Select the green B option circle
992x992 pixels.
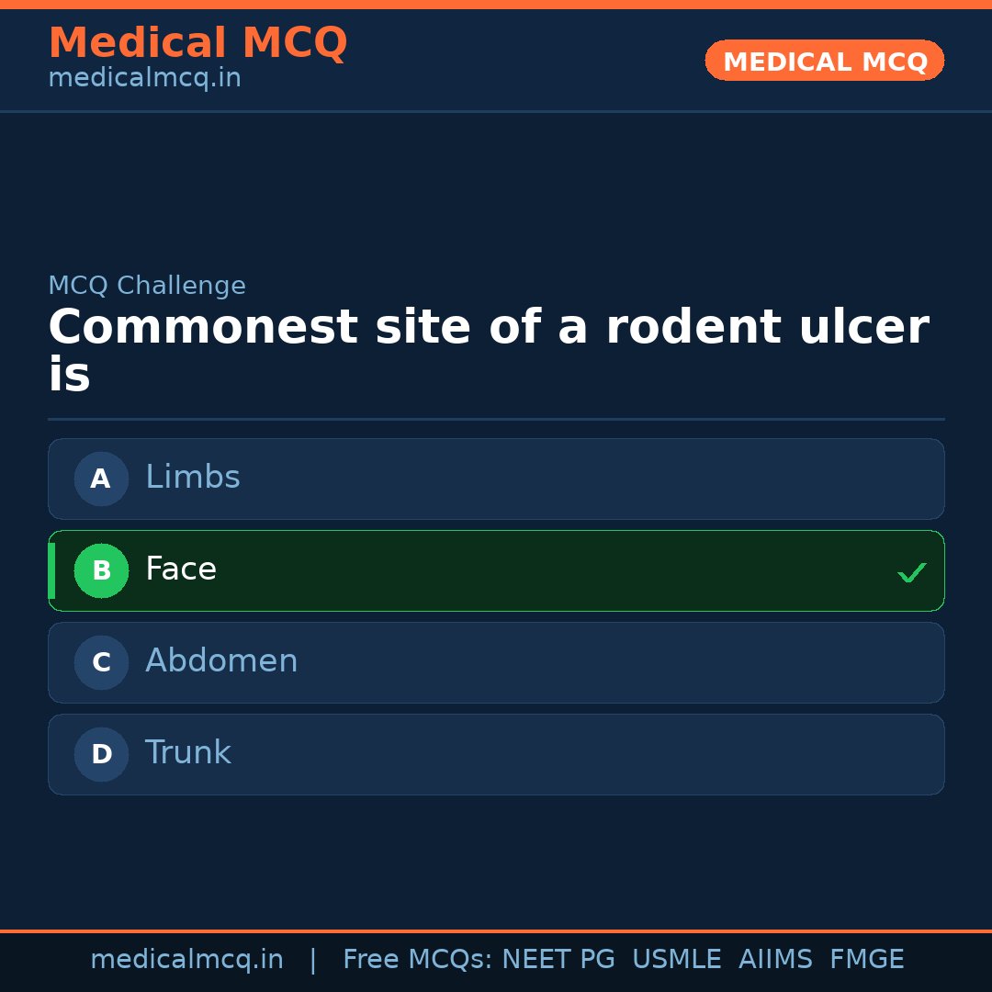coord(101,570)
